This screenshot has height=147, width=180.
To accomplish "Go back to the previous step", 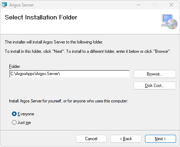I will [126, 139].
